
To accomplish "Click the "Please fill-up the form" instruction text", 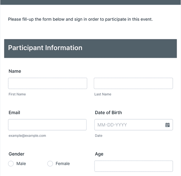I will (80, 19).
